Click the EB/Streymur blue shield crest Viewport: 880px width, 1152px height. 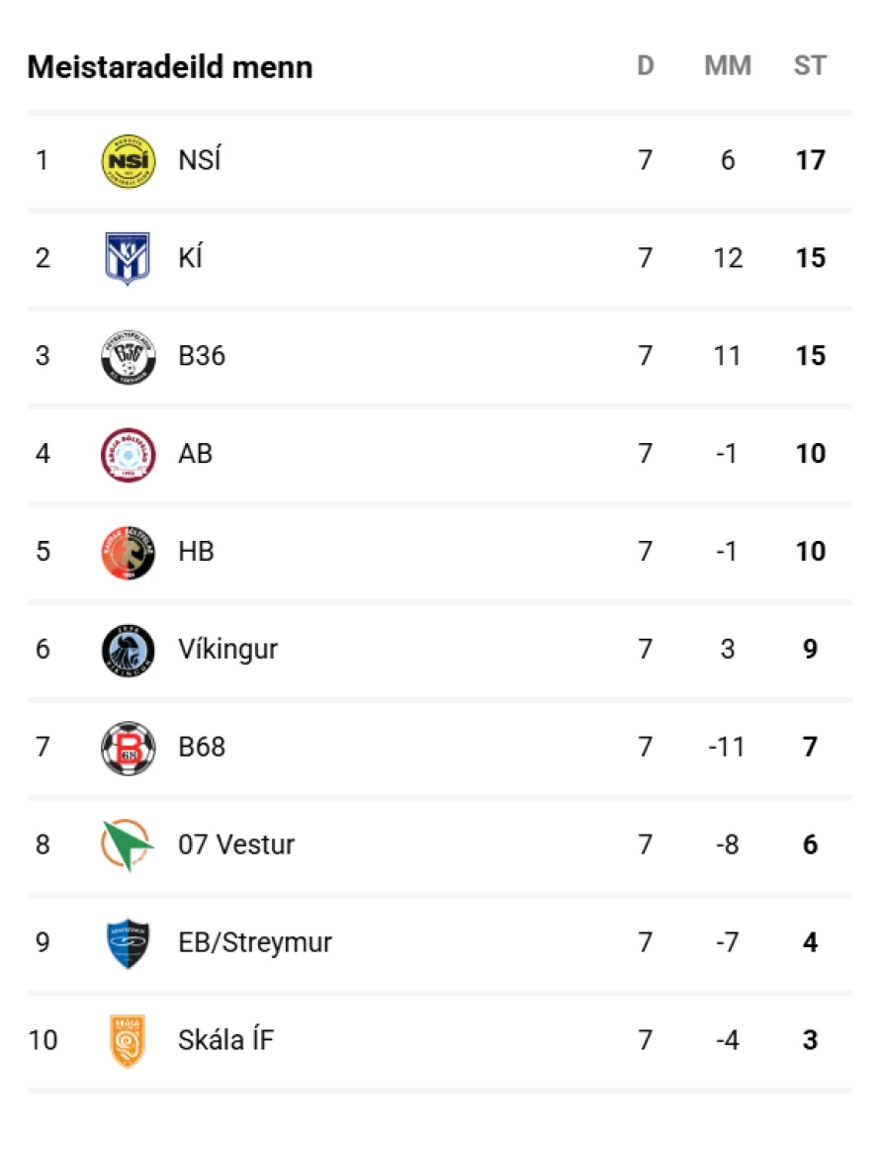[128, 943]
